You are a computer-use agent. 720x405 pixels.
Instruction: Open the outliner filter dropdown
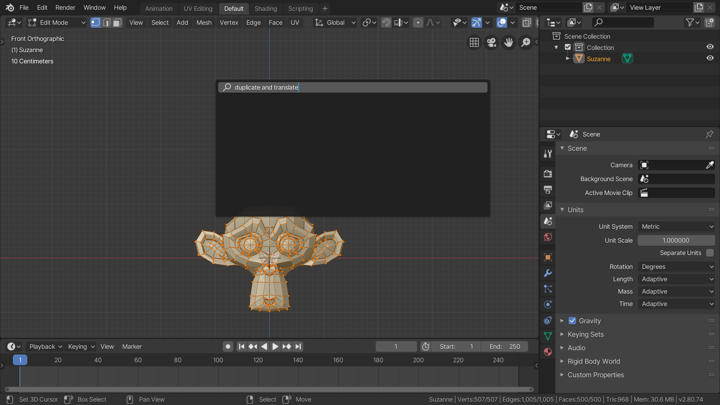tap(692, 22)
